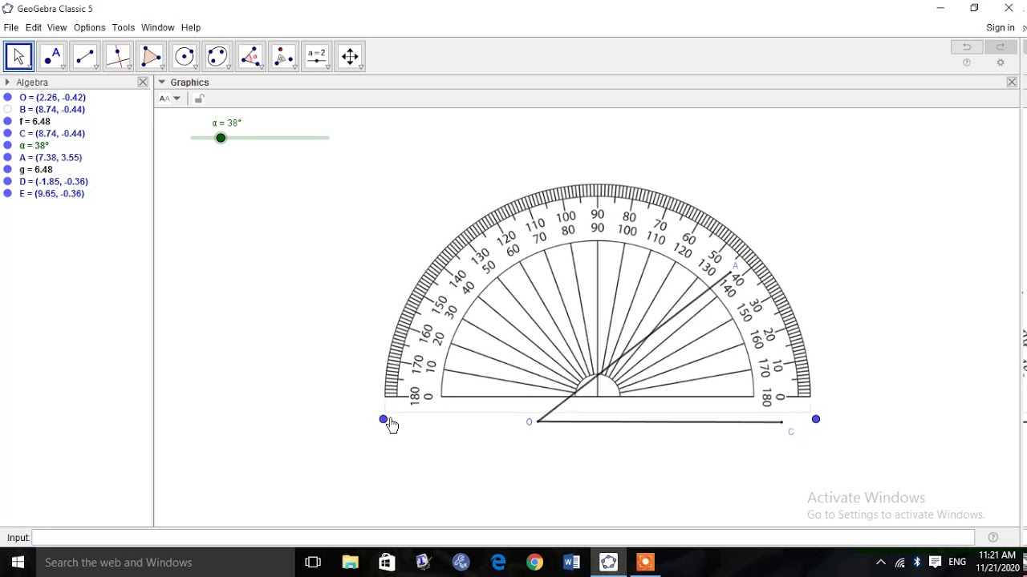
Task: Open the Task View button on taskbar
Action: [x=313, y=562]
